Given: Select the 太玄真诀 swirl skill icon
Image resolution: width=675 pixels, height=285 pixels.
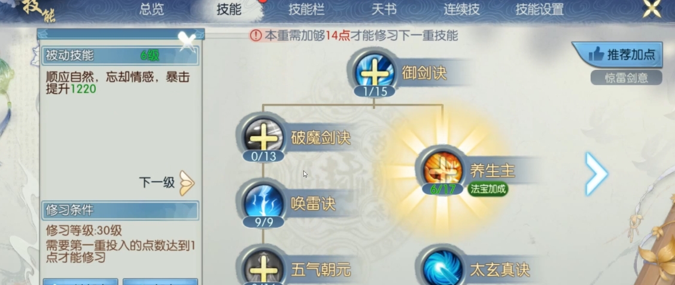Looking at the screenshot, I should coord(443,268).
